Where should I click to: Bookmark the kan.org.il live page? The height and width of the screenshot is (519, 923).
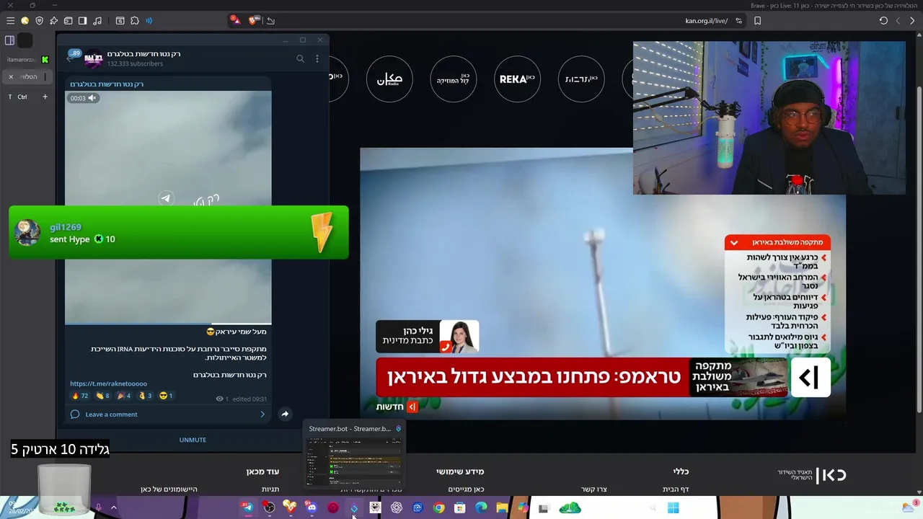757,21
